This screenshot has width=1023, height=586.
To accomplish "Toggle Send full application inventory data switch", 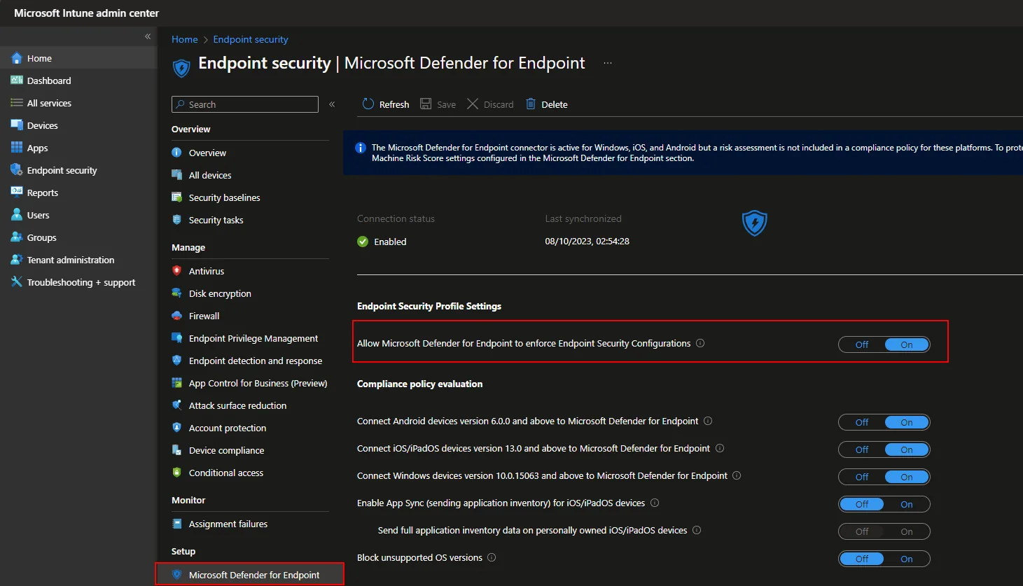I will (x=884, y=531).
